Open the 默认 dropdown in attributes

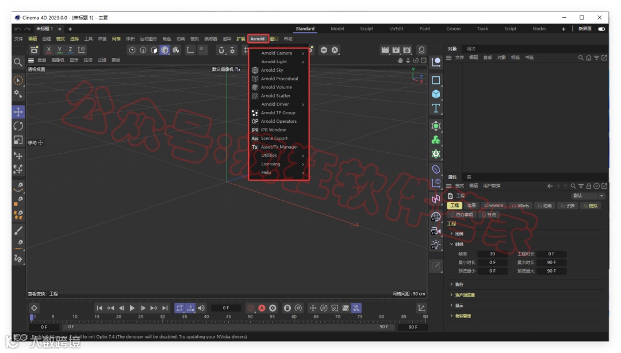[x=588, y=196]
